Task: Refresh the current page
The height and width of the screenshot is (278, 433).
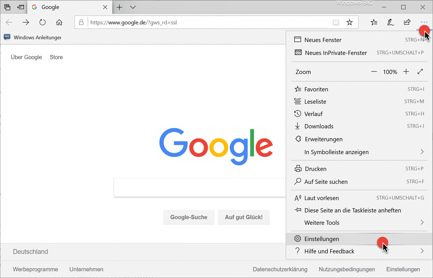Action: (x=42, y=22)
